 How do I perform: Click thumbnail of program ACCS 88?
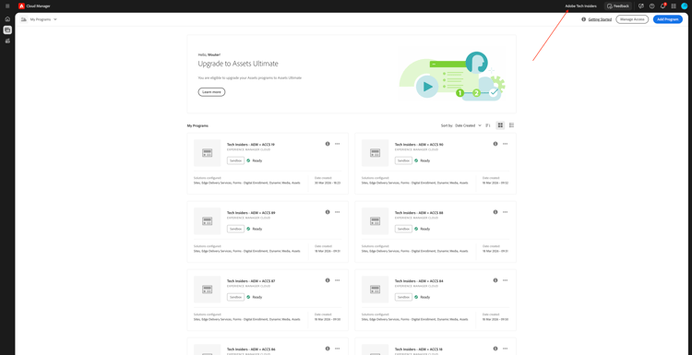pyautogui.click(x=376, y=221)
